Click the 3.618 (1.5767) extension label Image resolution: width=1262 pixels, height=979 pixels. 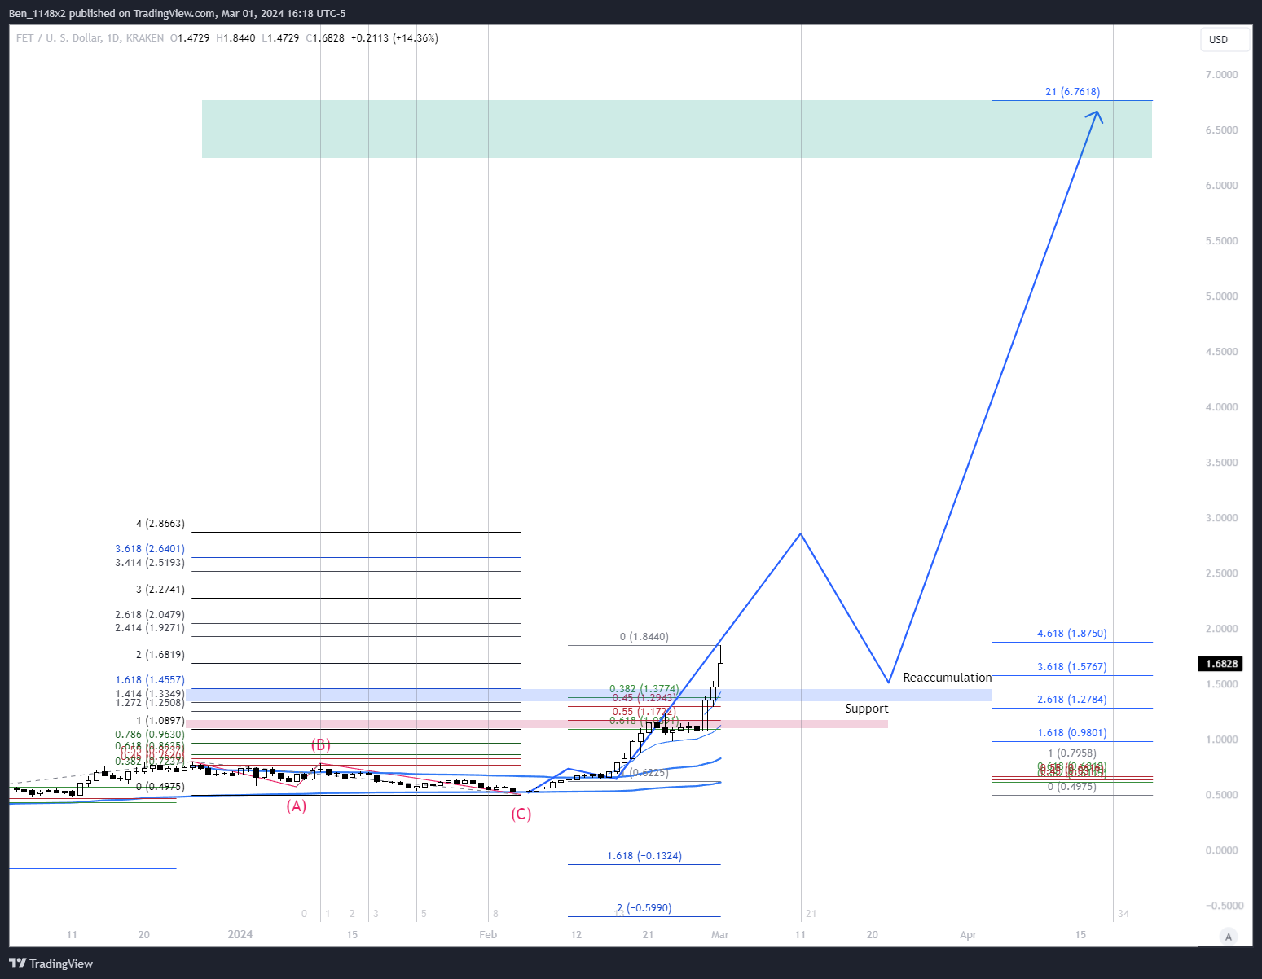coord(1071,667)
